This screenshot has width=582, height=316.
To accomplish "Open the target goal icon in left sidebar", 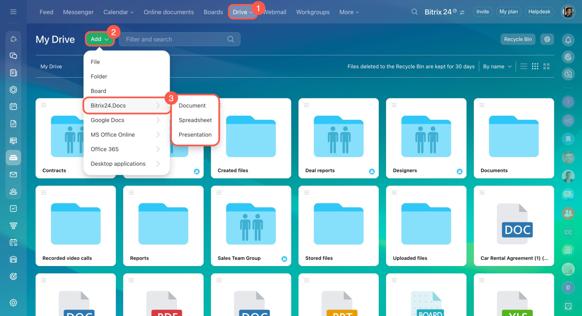I will [x=13, y=276].
